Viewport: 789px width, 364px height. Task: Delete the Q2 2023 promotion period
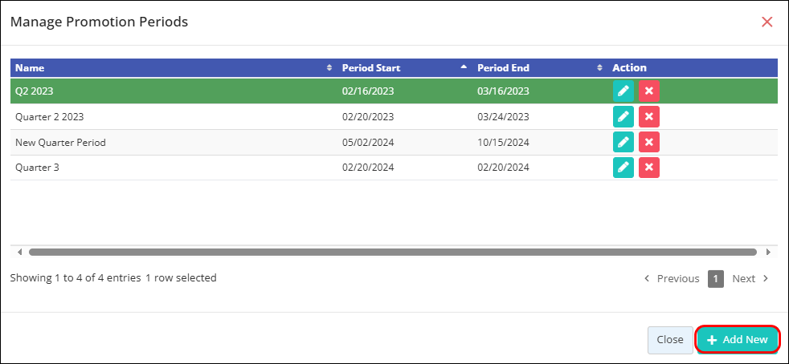tap(649, 91)
